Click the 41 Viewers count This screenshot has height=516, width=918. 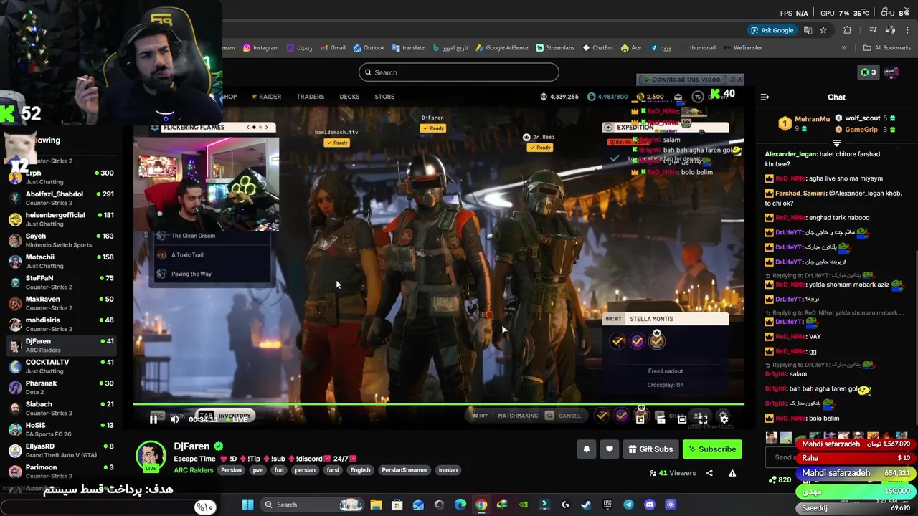pos(673,473)
